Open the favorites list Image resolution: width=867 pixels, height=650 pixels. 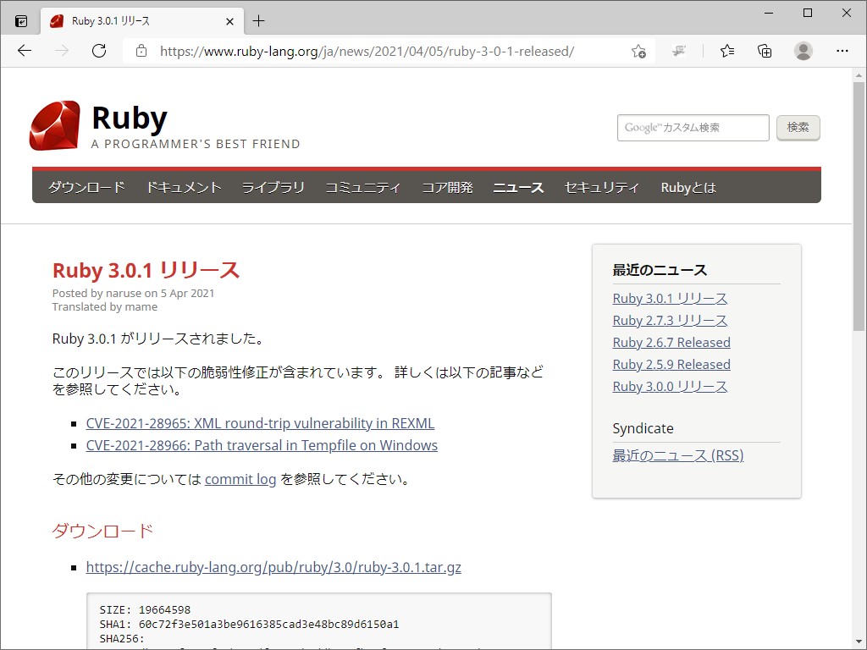click(726, 51)
